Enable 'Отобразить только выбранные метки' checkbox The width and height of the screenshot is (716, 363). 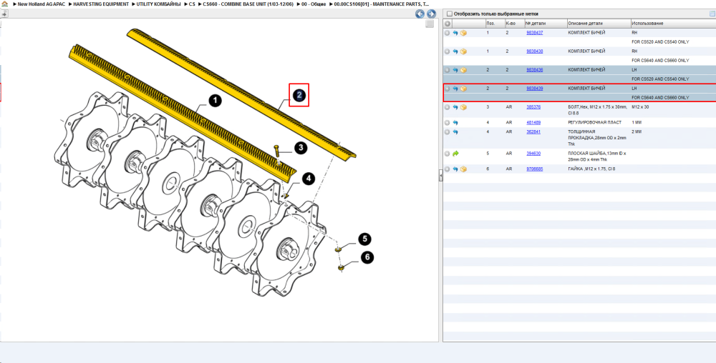(x=450, y=14)
